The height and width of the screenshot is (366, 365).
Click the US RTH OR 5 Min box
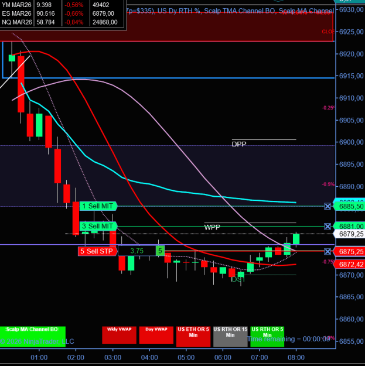(267, 336)
